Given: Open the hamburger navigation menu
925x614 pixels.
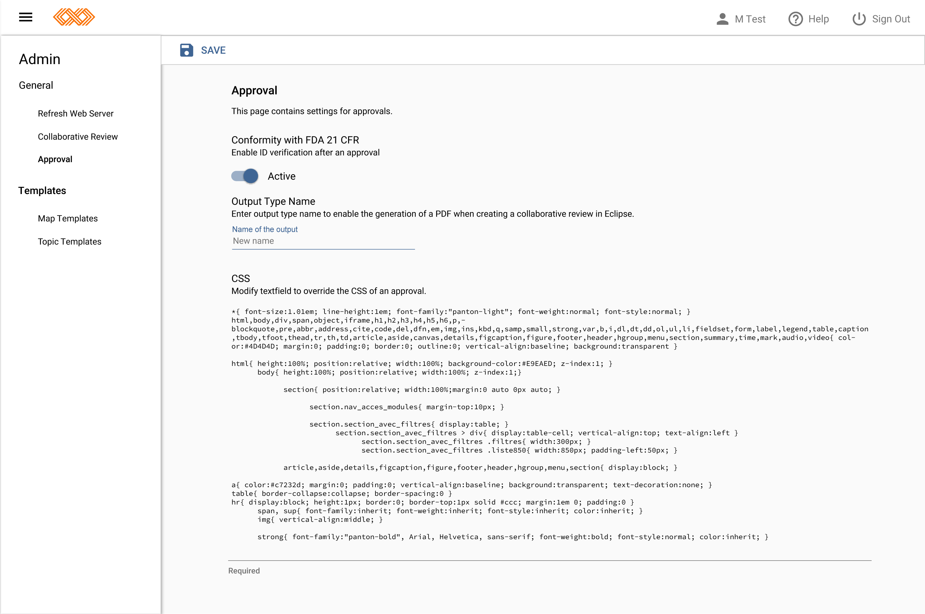Looking at the screenshot, I should point(26,17).
